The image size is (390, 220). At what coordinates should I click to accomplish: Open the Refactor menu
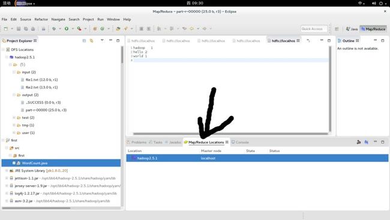(41, 19)
